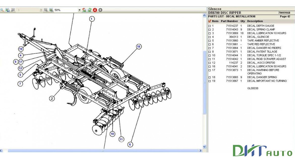Select callout 7 in the diagram
295x159 pixels.
[20, 84]
